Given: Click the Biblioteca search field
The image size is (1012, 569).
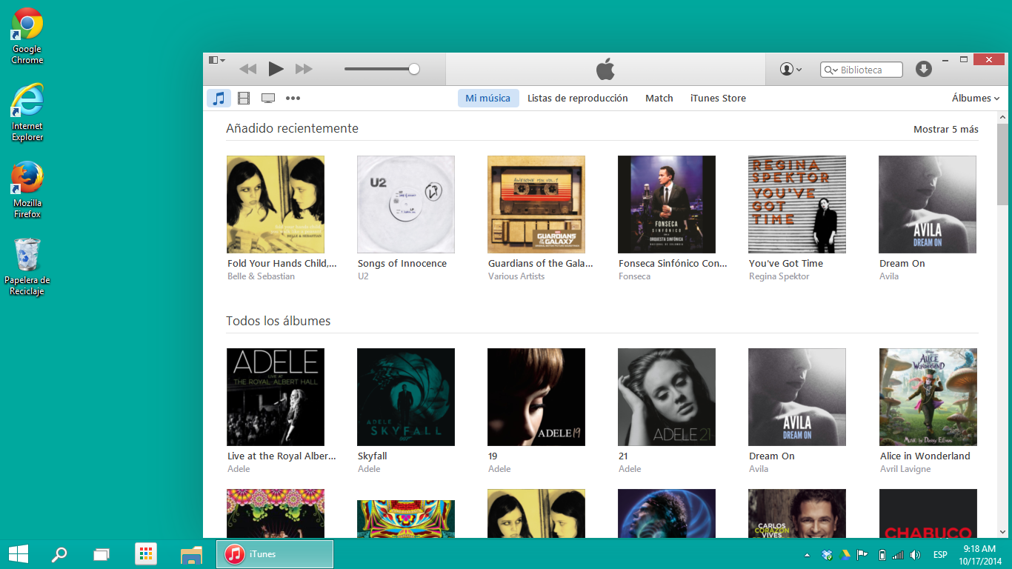Looking at the screenshot, I should (862, 70).
